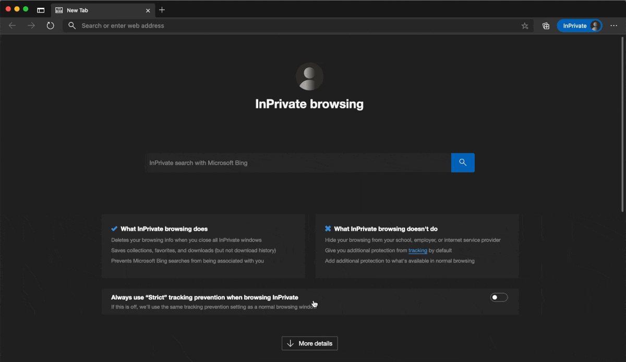Click "Deletes your browsing info" line

click(x=186, y=240)
